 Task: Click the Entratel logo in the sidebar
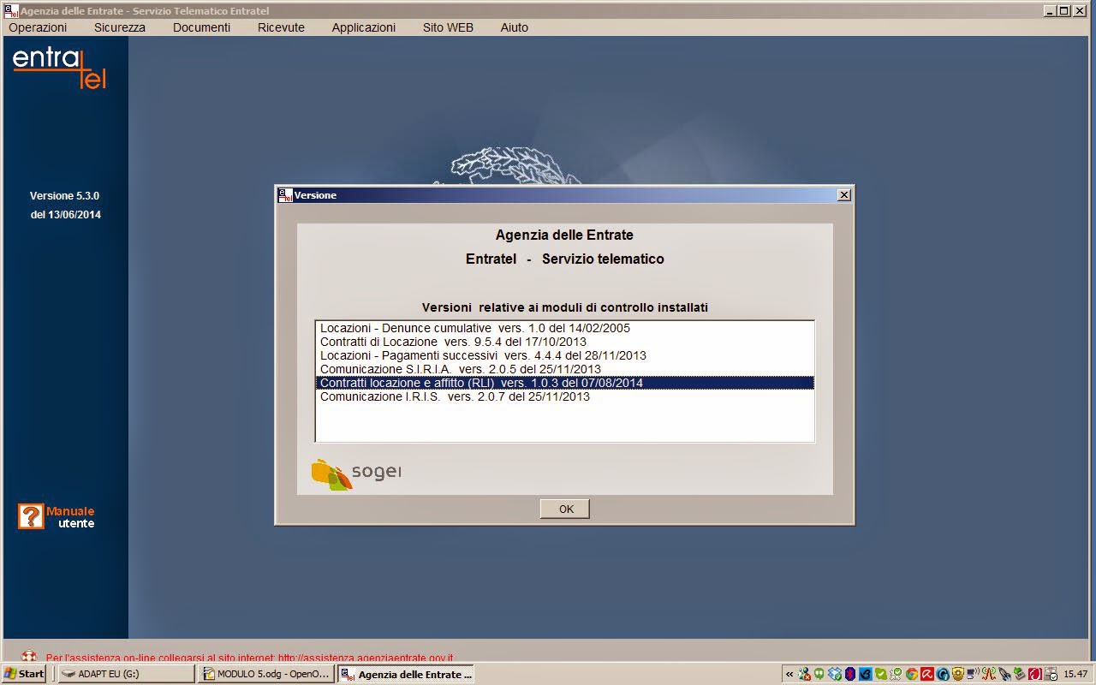pos(60,67)
